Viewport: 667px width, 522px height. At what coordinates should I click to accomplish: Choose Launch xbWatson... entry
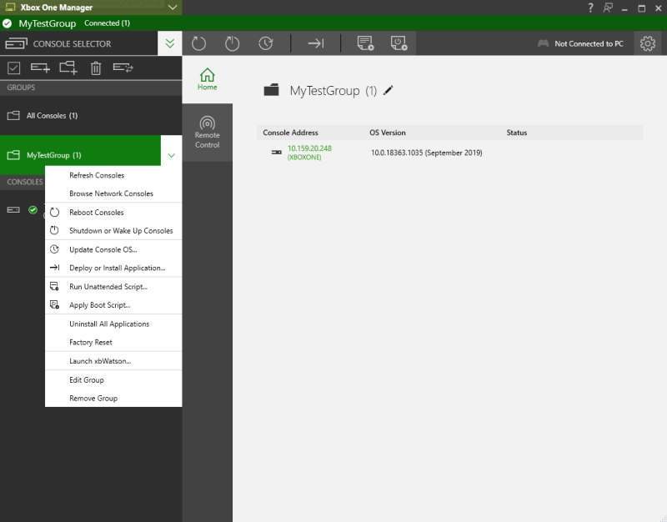click(x=113, y=361)
